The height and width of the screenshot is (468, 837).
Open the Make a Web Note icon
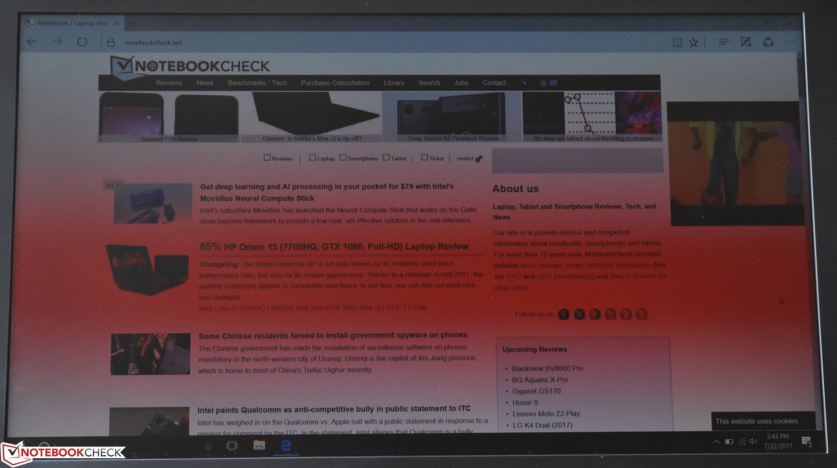coord(746,42)
